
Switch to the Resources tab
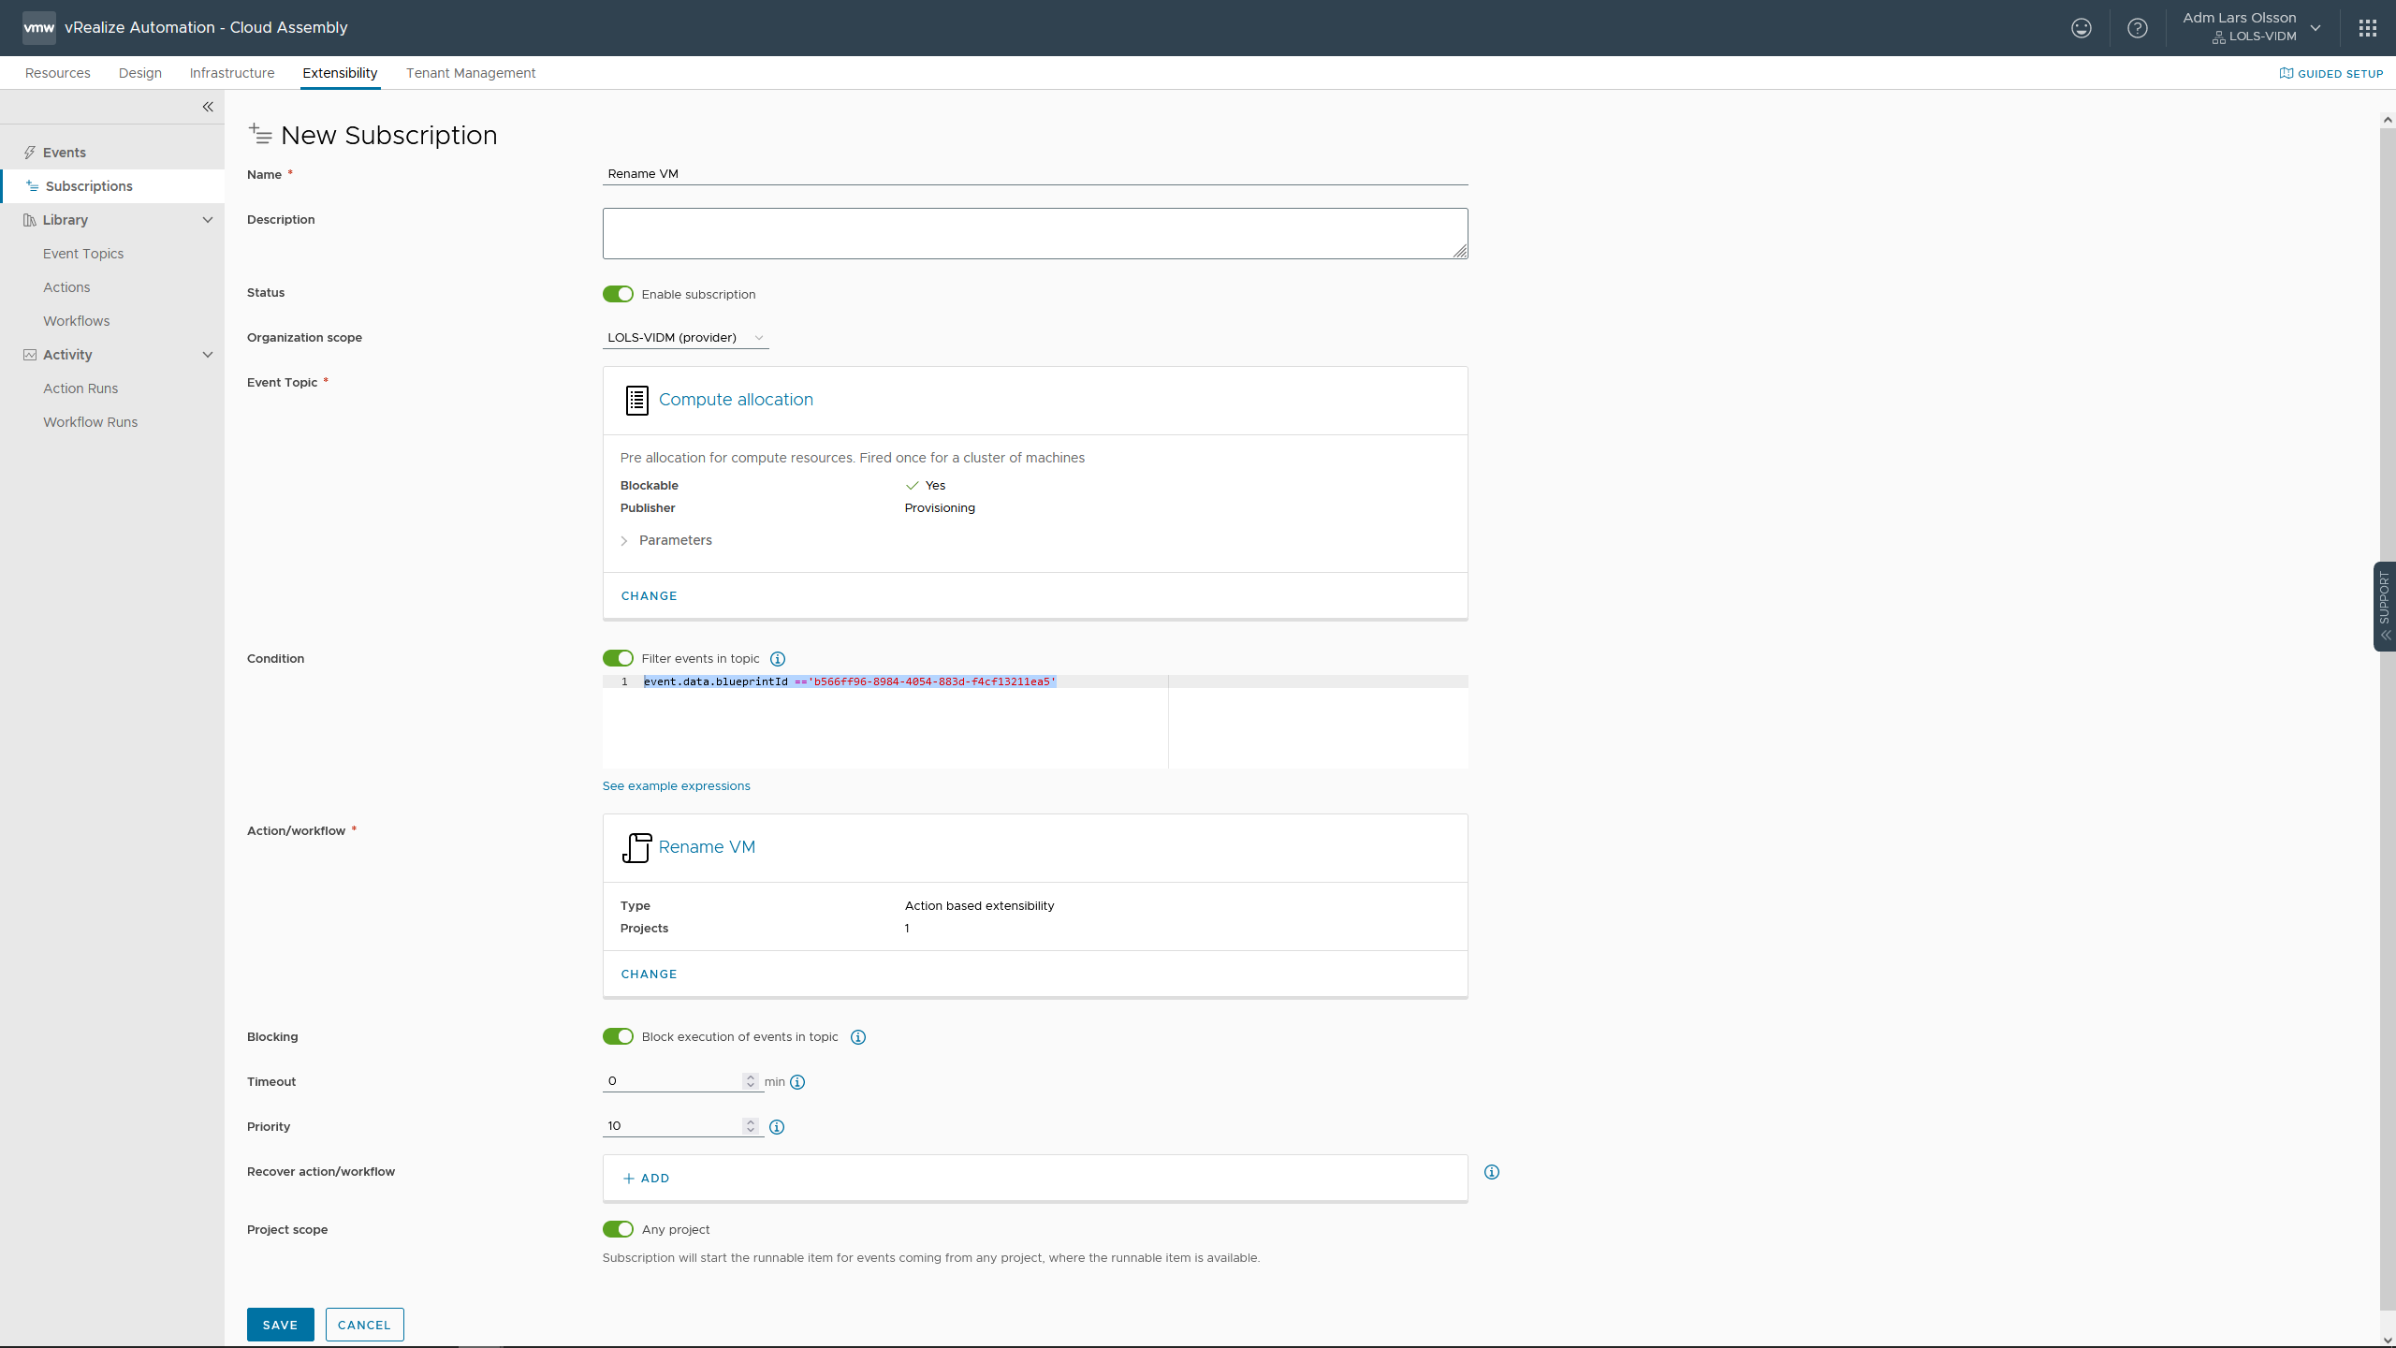tap(58, 73)
